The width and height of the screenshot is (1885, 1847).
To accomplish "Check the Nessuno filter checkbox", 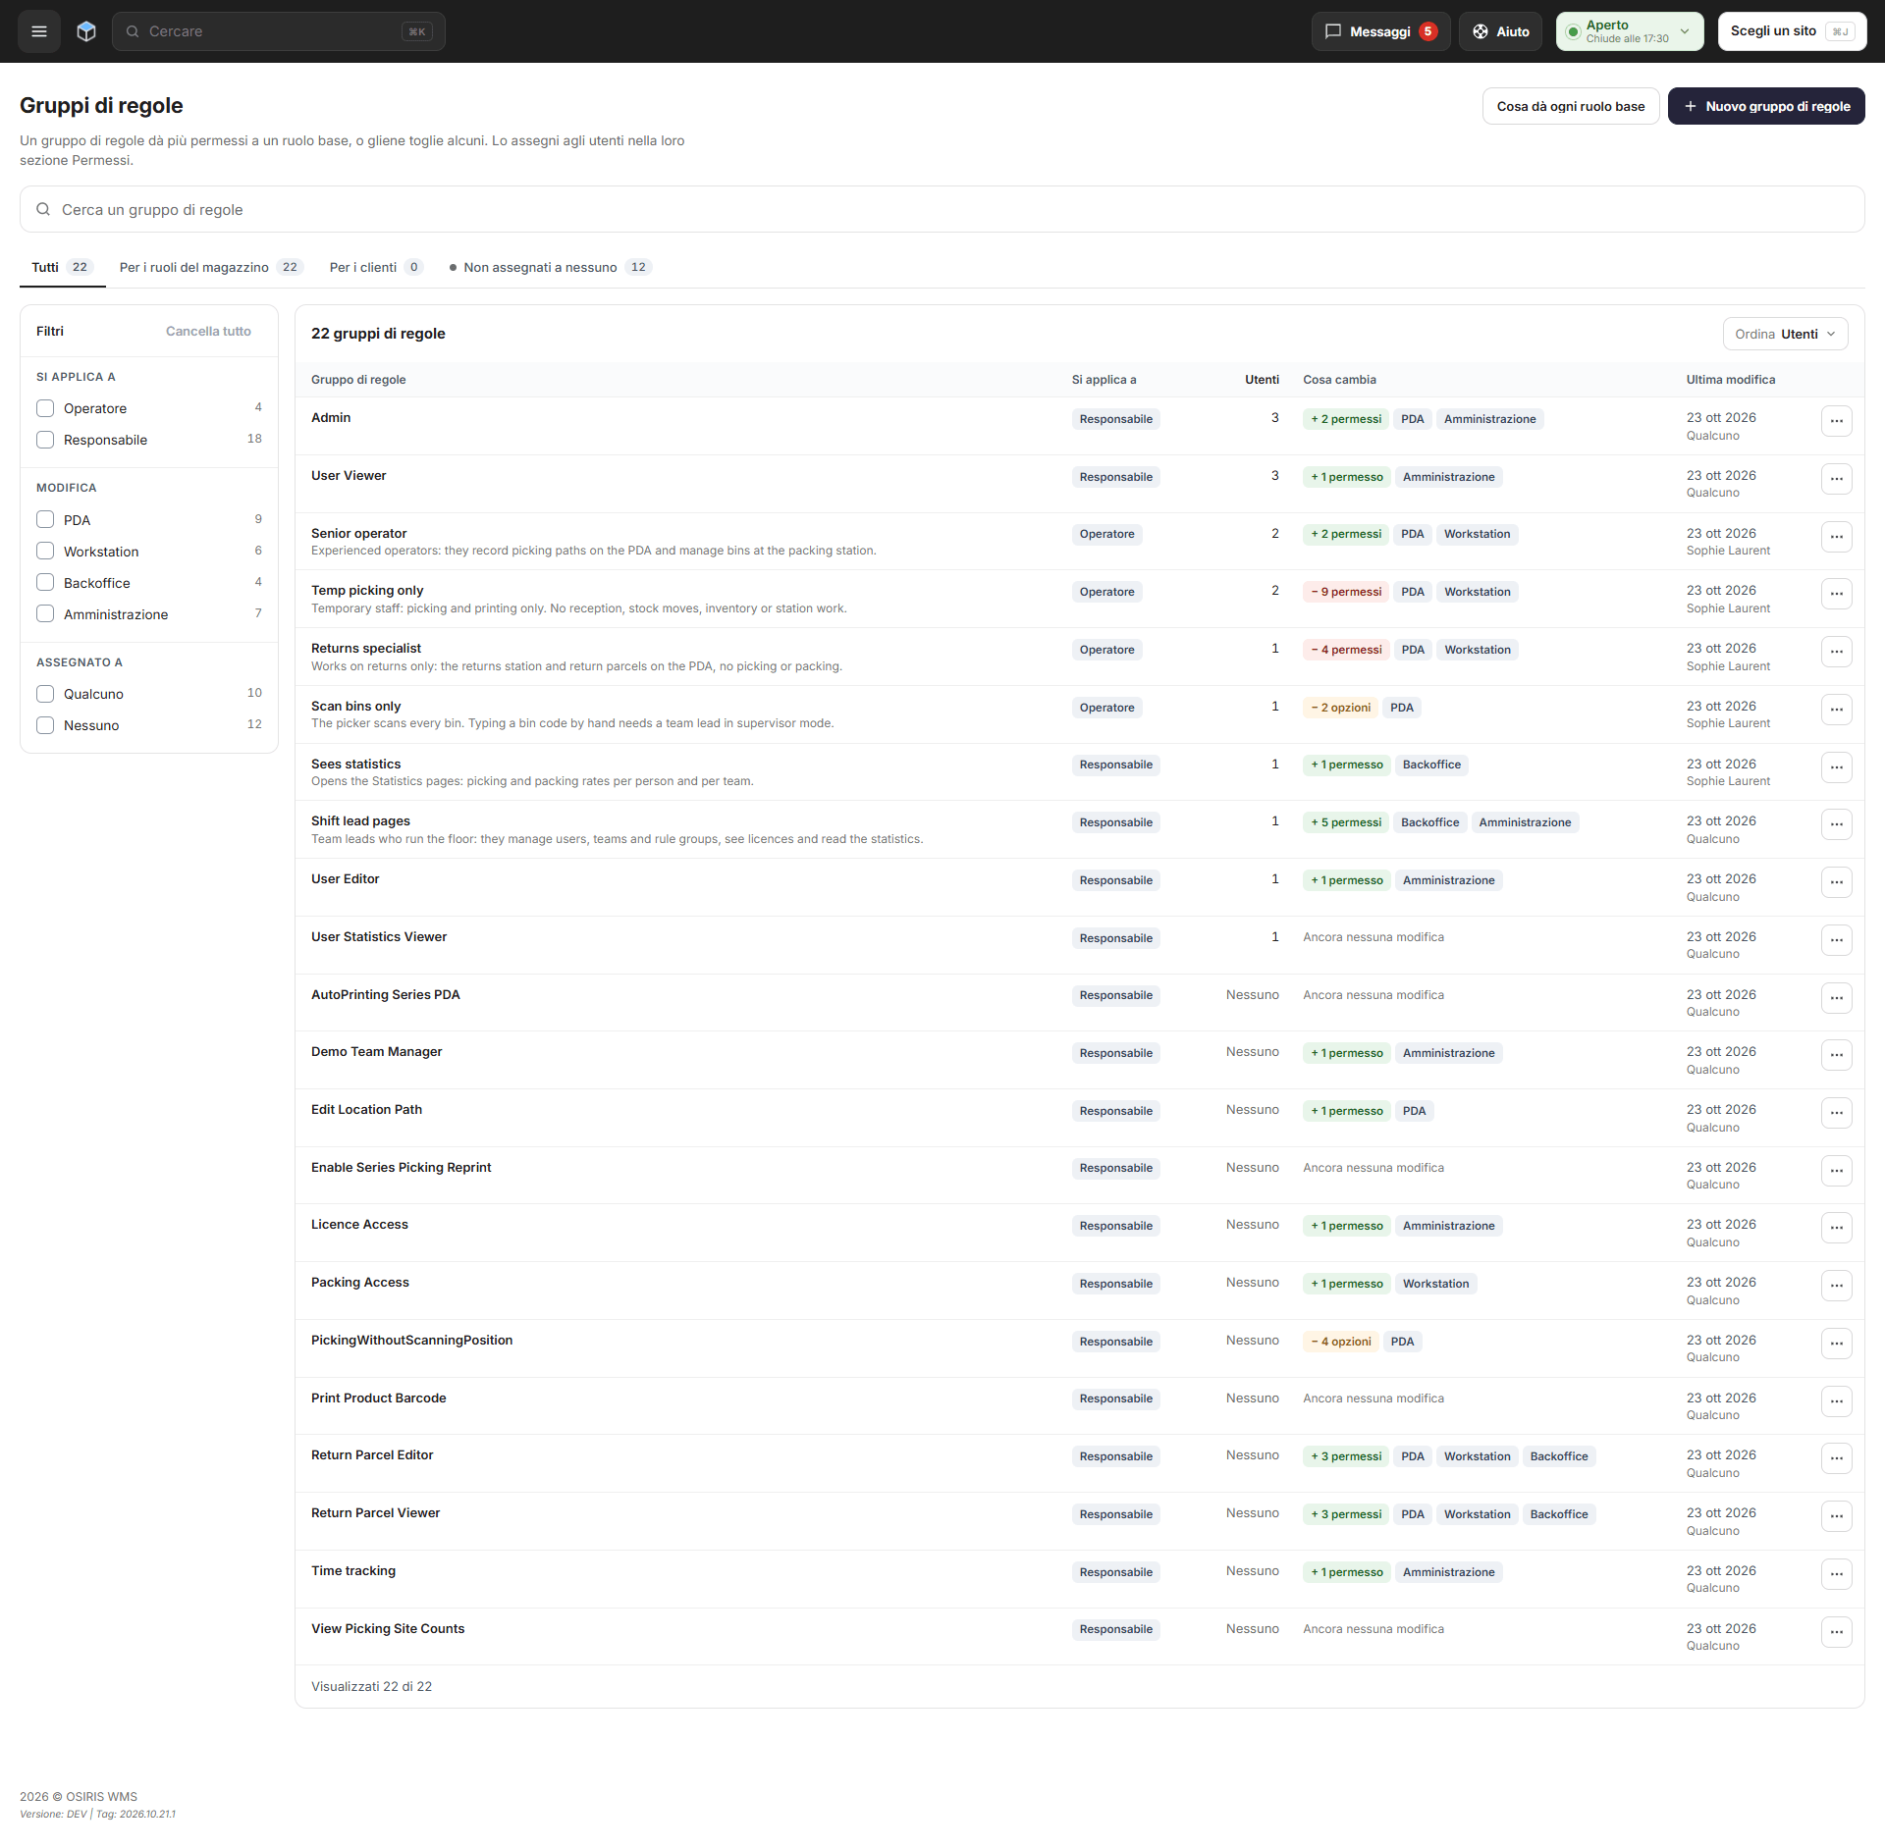I will pyautogui.click(x=45, y=725).
